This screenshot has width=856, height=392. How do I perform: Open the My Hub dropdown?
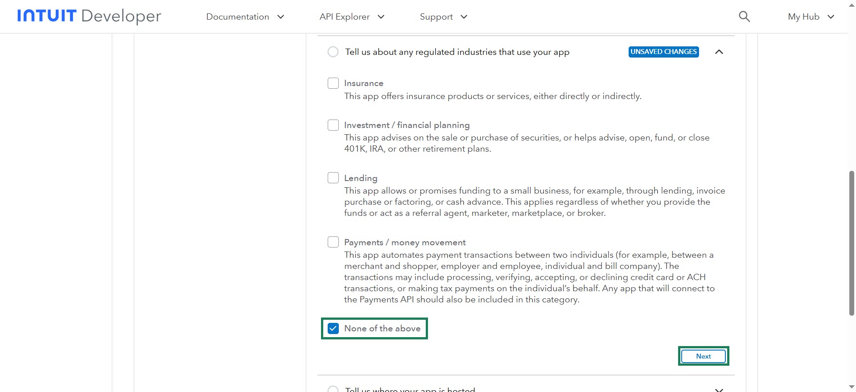click(811, 17)
